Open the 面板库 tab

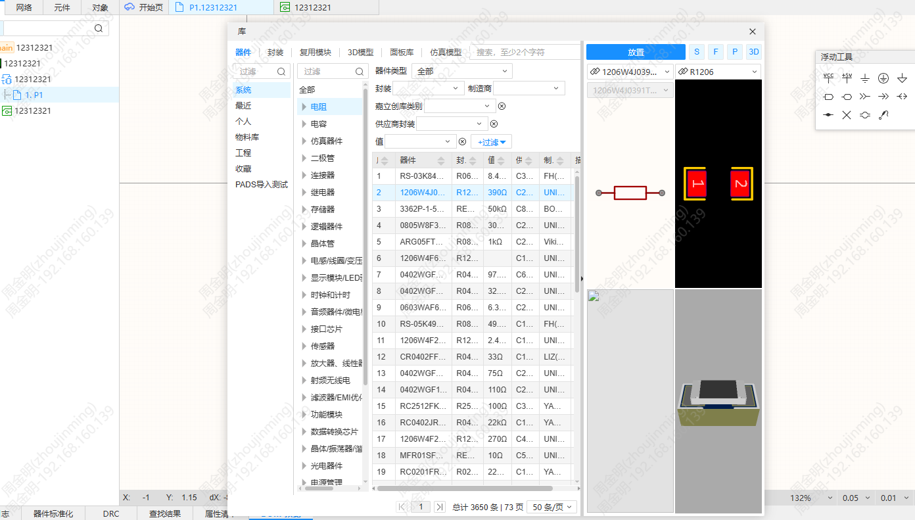click(x=402, y=53)
